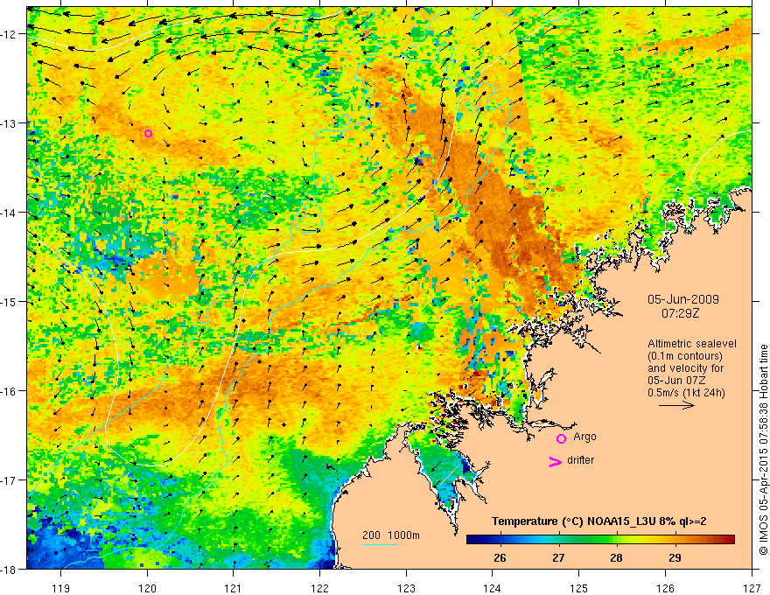Click the '05-Jun 07Z' caption line

(675, 381)
